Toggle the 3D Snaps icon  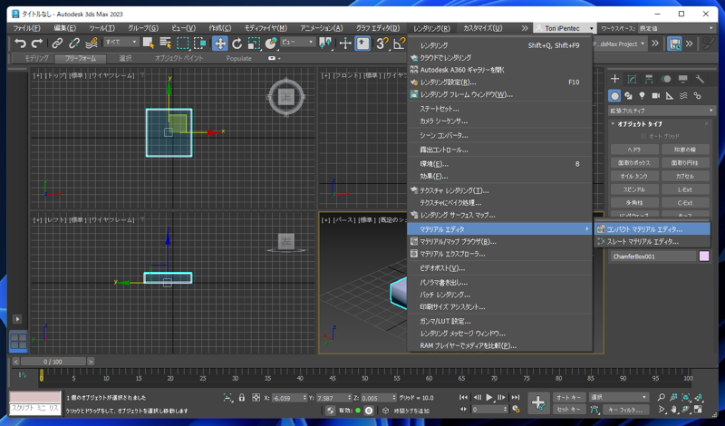(382, 44)
